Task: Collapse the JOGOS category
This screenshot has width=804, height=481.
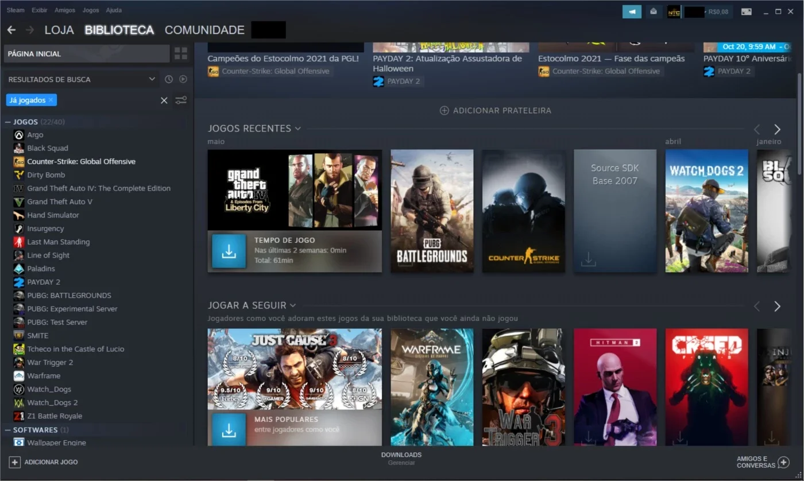Action: coord(8,122)
